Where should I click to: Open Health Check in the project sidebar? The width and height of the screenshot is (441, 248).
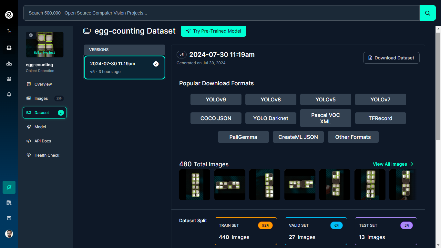[45, 155]
